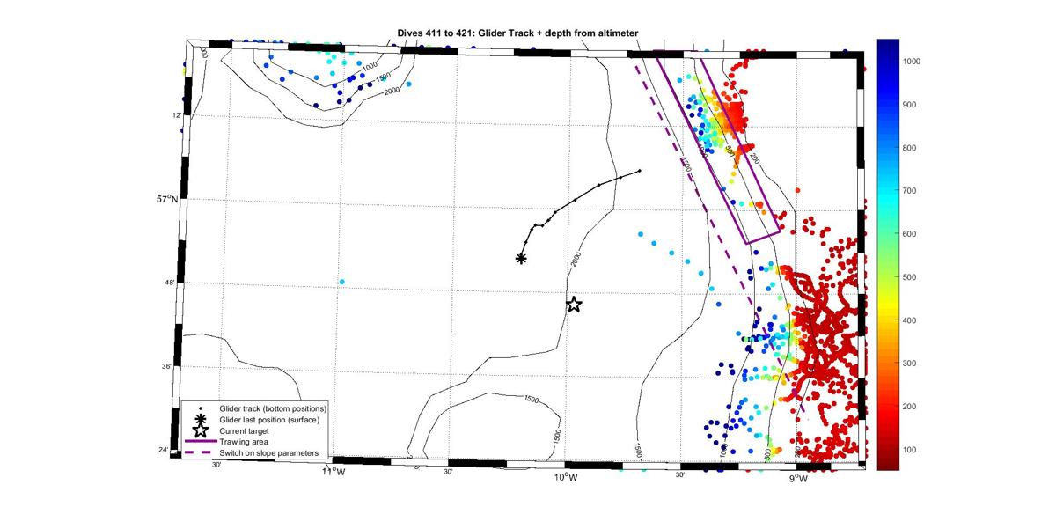
Task: Click the 12' latitude axis label
Action: pos(176,115)
